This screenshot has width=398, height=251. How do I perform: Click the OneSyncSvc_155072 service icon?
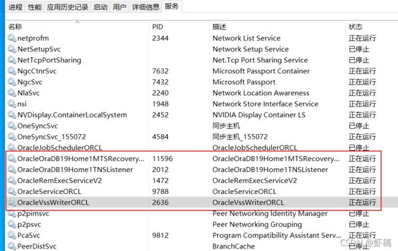coord(12,137)
